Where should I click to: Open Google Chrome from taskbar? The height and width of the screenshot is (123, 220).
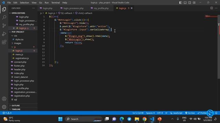(144, 119)
